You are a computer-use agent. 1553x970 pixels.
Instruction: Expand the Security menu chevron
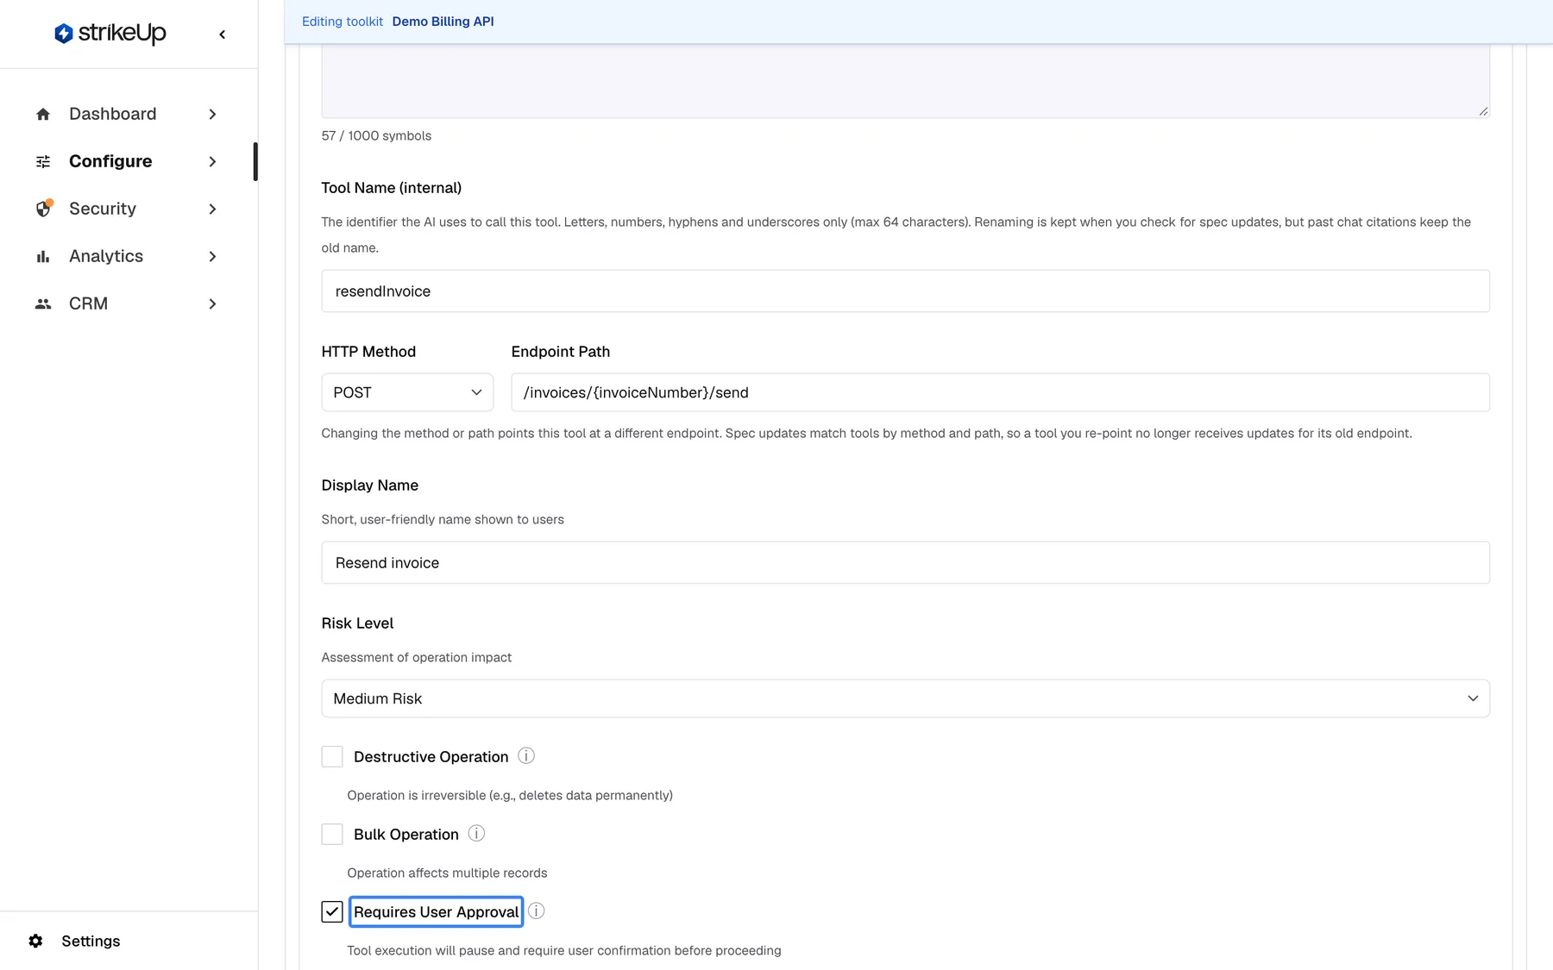[x=212, y=209]
